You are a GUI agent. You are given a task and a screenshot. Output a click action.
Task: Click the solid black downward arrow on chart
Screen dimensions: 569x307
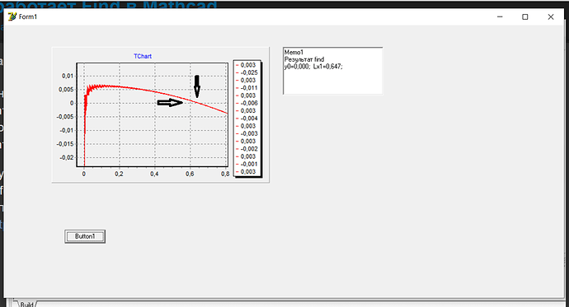pyautogui.click(x=197, y=86)
